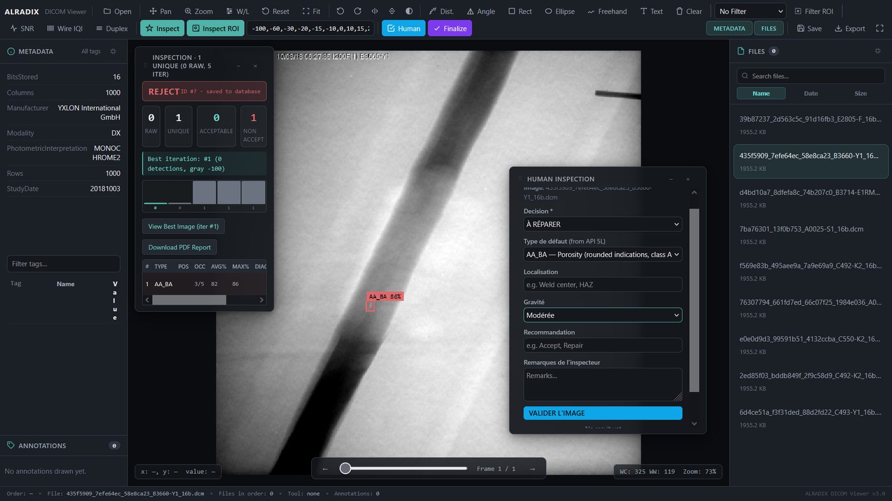Screen dimensions: 892x501
Task: Invert image contrast
Action: click(409, 11)
